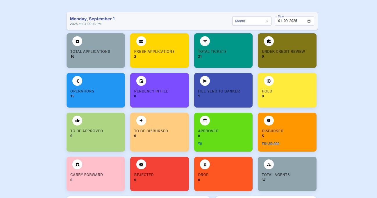Image resolution: width=377 pixels, height=198 pixels.
Task: Click the Drop card delete icon
Action: click(x=205, y=164)
